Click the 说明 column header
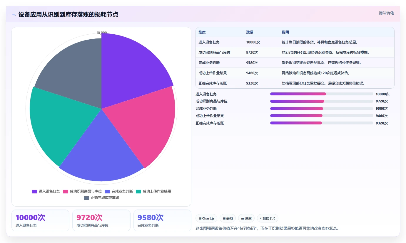406x243 pixels. point(285,32)
